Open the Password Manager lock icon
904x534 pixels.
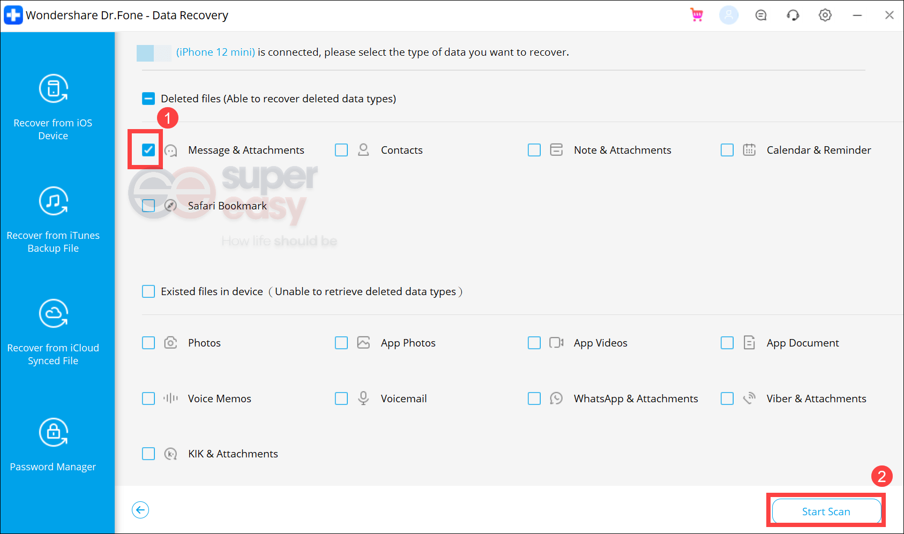click(53, 432)
